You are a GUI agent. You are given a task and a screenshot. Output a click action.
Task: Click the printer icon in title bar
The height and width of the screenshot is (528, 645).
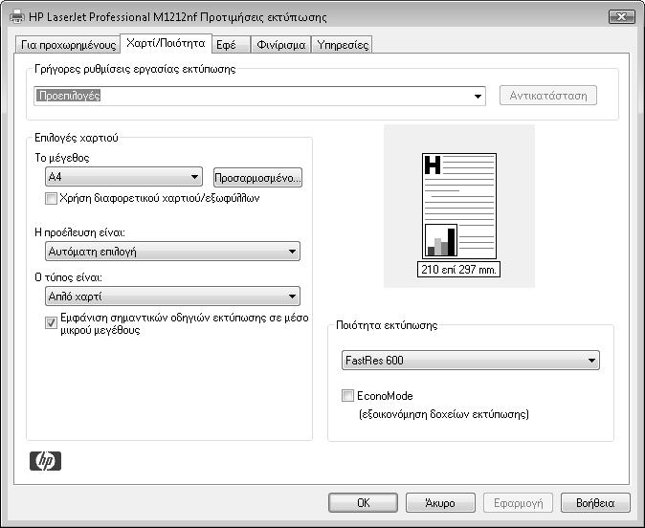click(16, 17)
